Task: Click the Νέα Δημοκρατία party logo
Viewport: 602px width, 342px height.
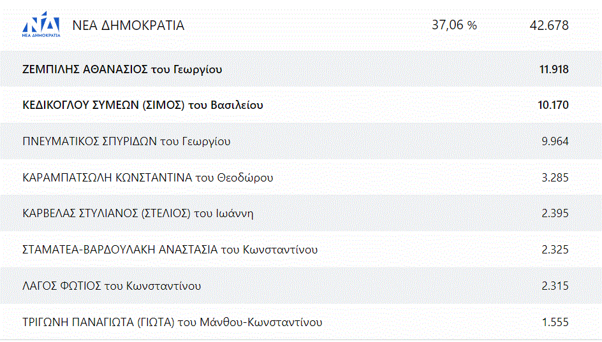Action: [41, 26]
